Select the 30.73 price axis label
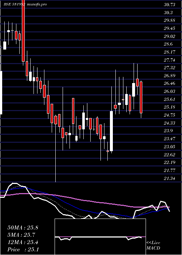This screenshot has width=182, height=255. (170, 5)
